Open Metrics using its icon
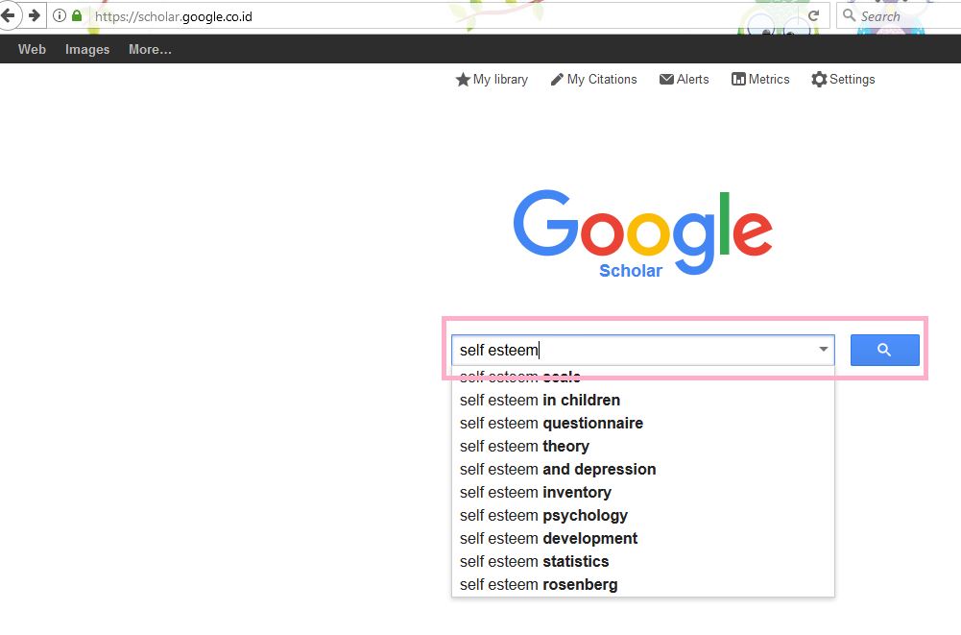Screen dimensions: 961x635 pyautogui.click(x=737, y=79)
